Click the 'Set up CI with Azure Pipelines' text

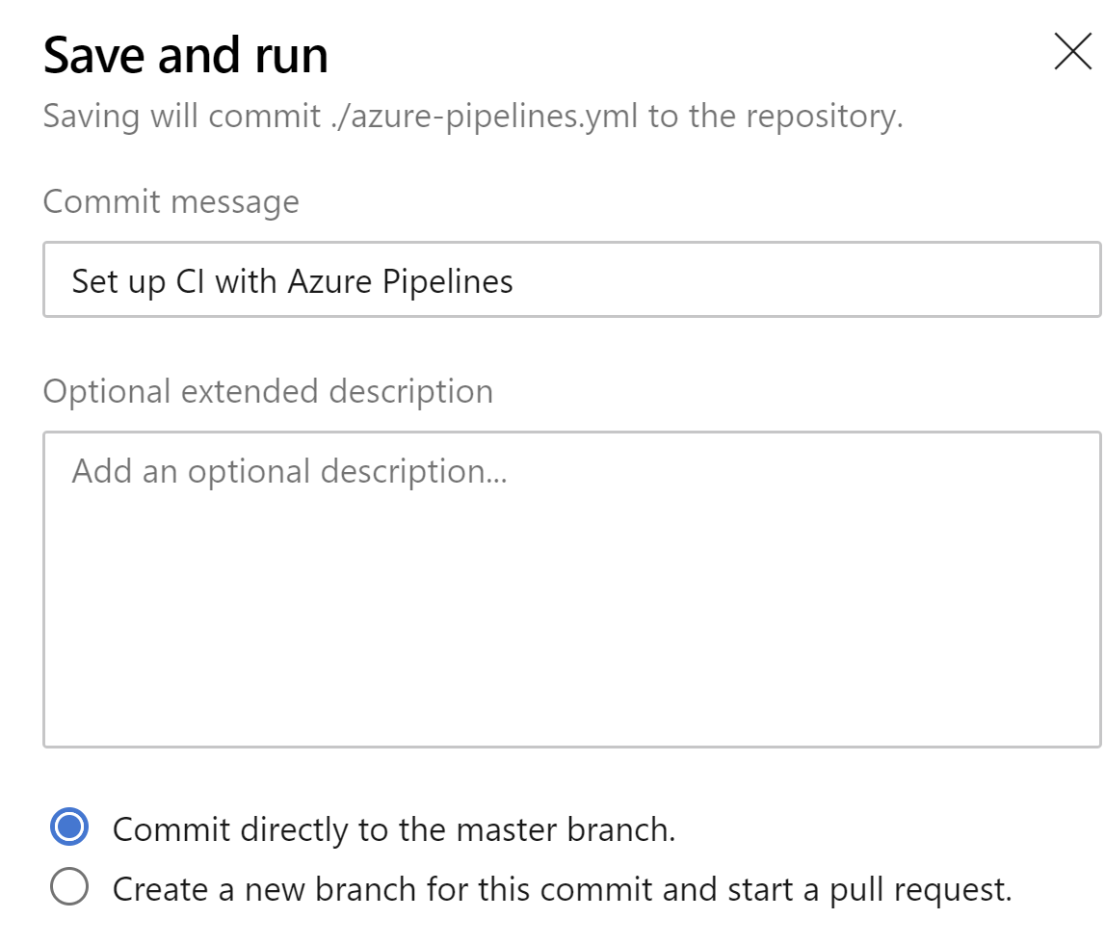tap(292, 281)
